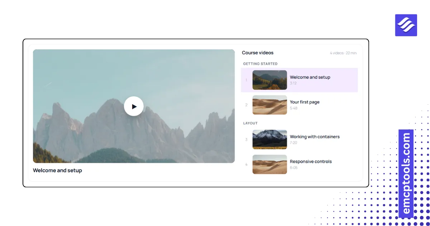430x226 pixels.
Task: Open the Welcome and setup video thumbnail
Action: [x=269, y=80]
